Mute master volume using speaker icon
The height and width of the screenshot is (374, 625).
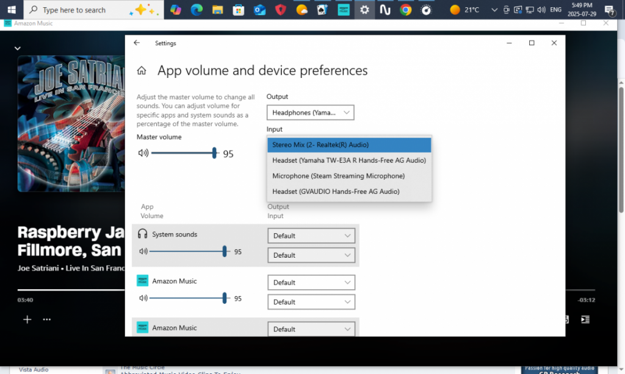click(143, 153)
